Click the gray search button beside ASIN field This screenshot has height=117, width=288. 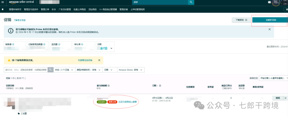50,70
